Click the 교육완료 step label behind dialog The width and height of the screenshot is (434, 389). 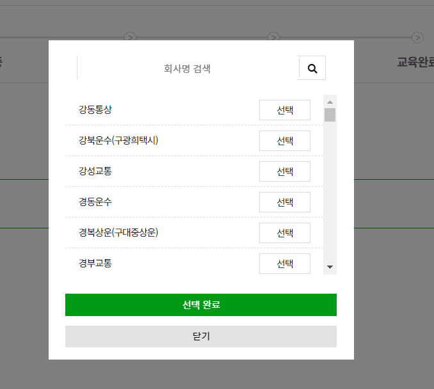[415, 62]
